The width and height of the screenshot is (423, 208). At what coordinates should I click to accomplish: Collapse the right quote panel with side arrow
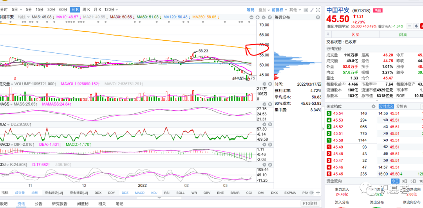click(323, 129)
